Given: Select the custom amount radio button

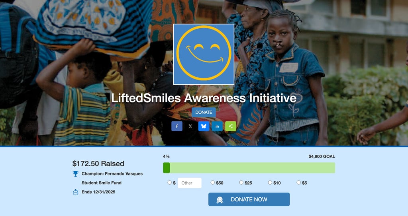Looking at the screenshot, I should tap(169, 183).
